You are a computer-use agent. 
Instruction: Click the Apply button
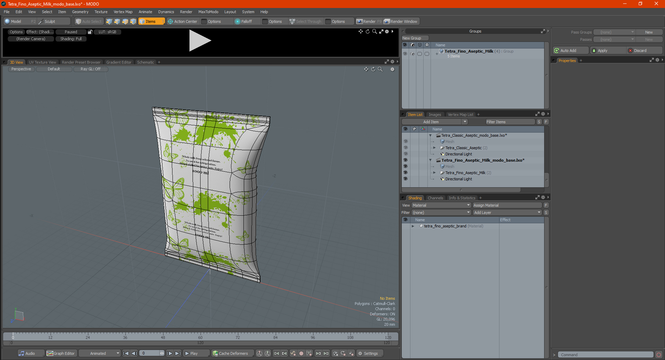pyautogui.click(x=608, y=51)
